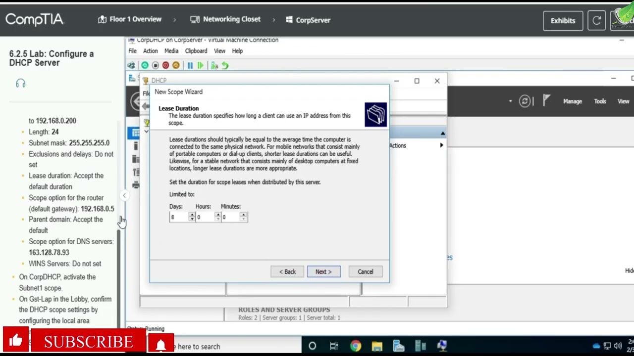Click the headphones audio icon in lab panel
The image size is (634, 356).
click(20, 84)
